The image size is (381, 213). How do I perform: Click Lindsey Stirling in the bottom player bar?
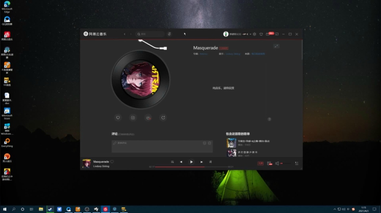pos(101,166)
